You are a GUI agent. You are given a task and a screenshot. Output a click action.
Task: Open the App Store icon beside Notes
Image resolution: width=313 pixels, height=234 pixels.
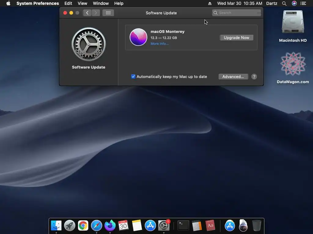point(150,225)
